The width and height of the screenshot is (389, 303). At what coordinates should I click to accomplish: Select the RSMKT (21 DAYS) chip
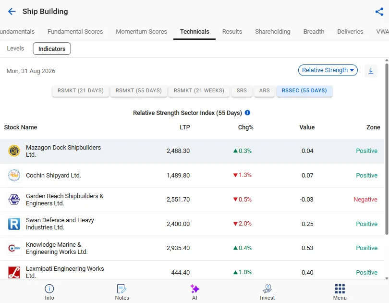click(x=80, y=90)
